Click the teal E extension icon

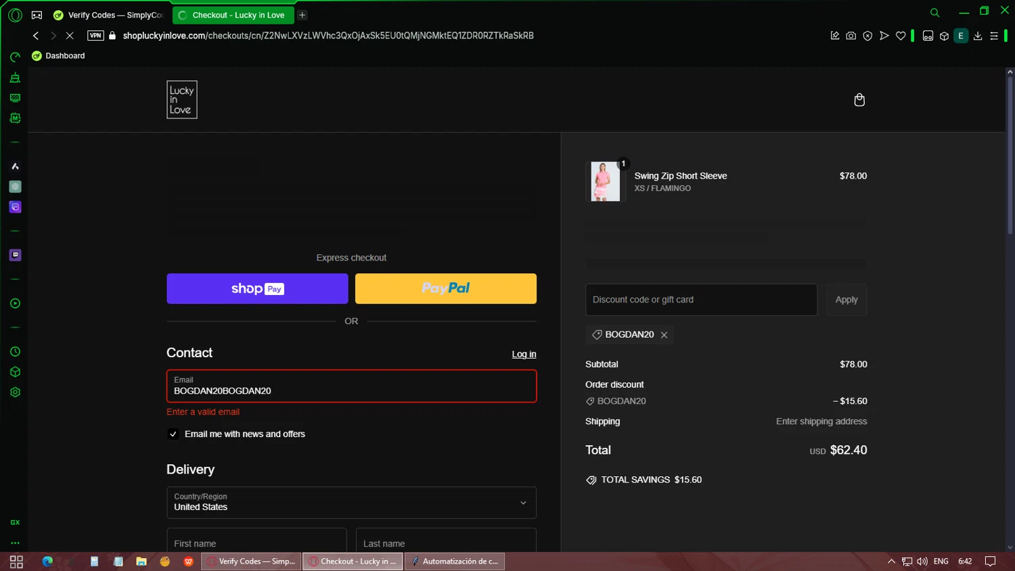[961, 36]
